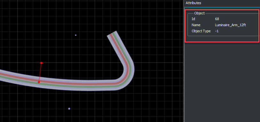Click the Attributes panel title
The width and height of the screenshot is (260, 122).
click(x=193, y=3)
